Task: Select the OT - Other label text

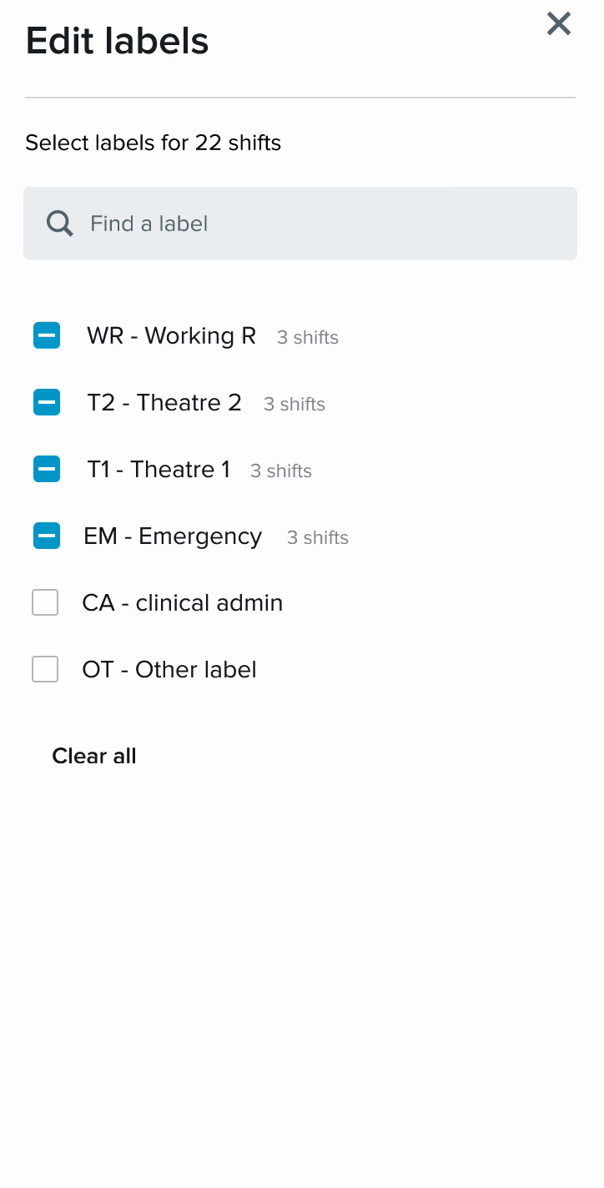Action: [169, 669]
